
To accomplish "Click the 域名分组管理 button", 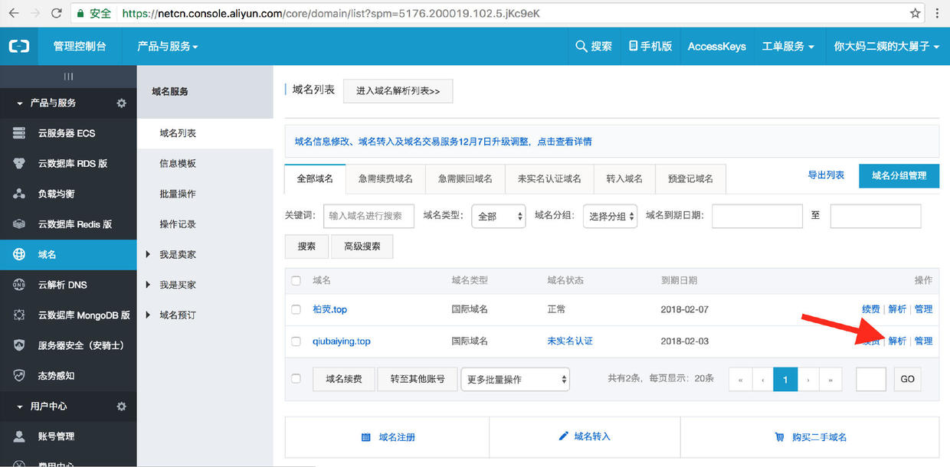I will 899,175.
